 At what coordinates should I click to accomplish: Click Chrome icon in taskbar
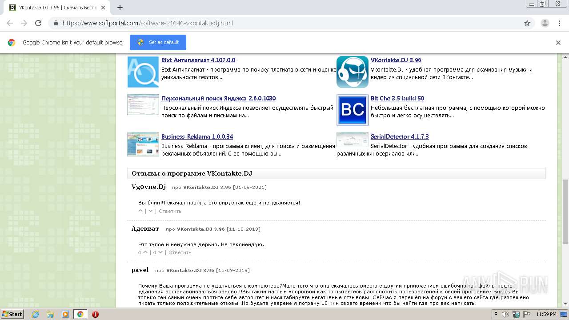[x=80, y=314]
